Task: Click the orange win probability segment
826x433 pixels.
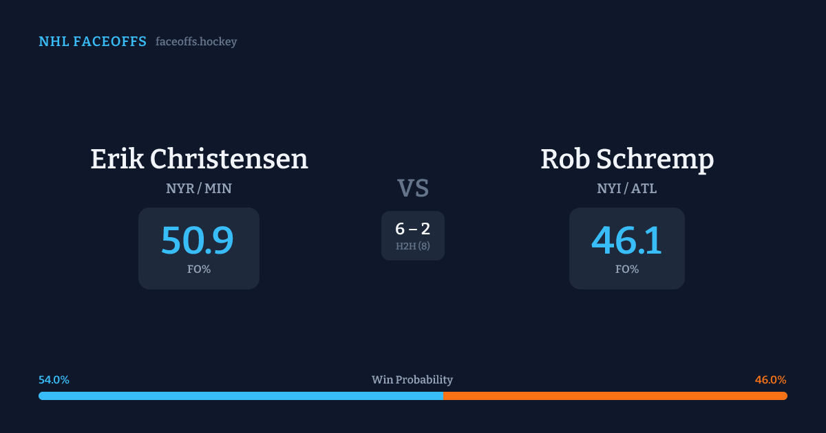Action: (x=615, y=396)
